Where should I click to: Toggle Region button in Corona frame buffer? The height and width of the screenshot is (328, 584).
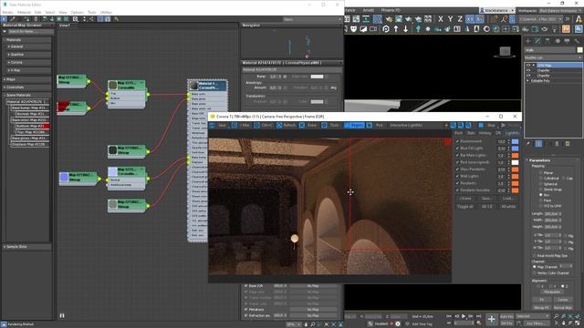[x=354, y=126]
